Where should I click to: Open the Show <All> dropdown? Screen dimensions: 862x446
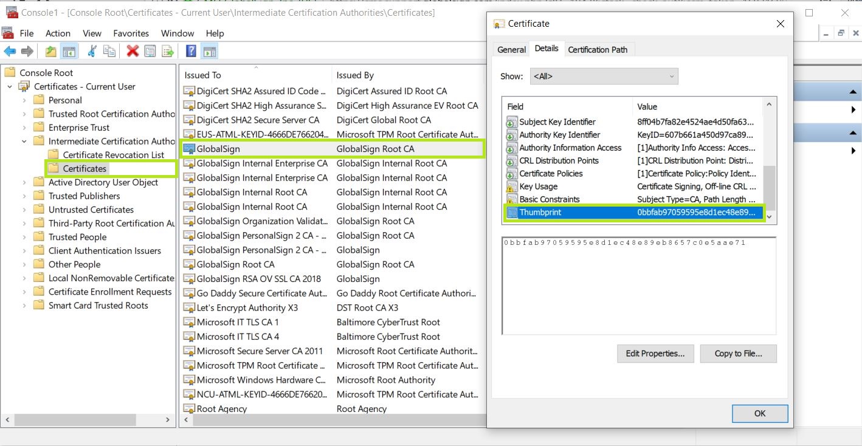click(x=604, y=77)
